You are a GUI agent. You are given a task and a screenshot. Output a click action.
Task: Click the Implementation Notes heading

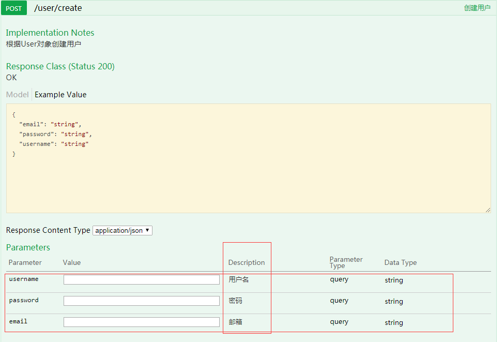(x=50, y=32)
